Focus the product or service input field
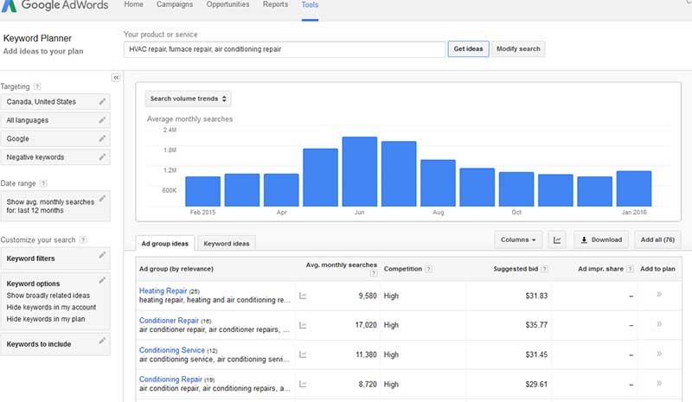 285,49
